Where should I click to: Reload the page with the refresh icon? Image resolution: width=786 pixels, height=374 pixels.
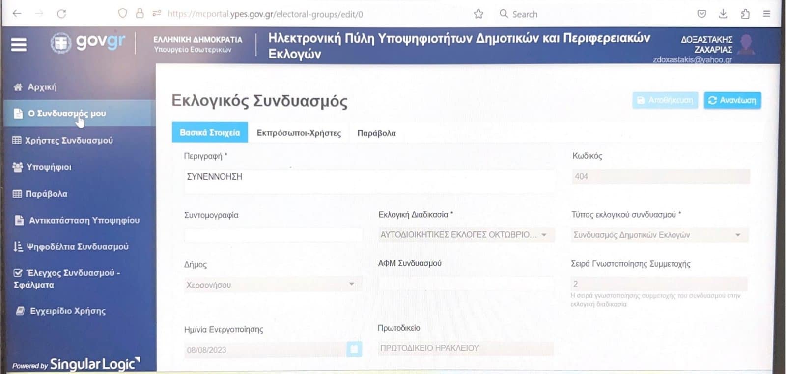[x=61, y=14]
